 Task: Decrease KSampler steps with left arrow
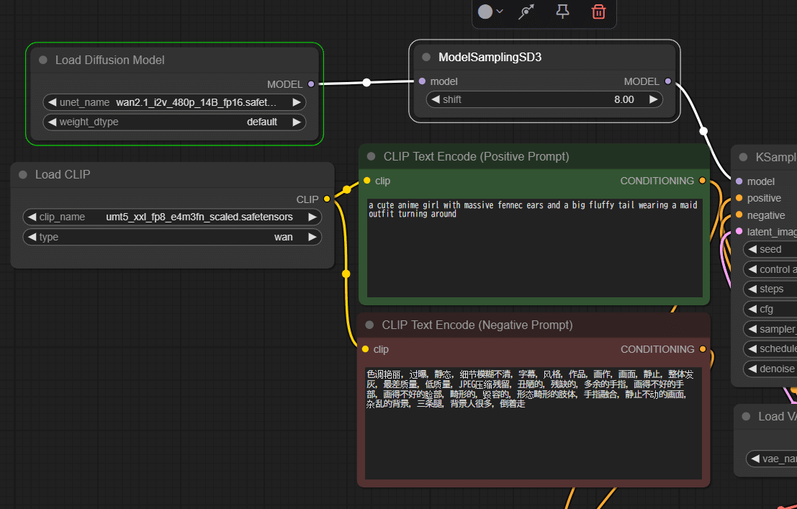tap(752, 289)
